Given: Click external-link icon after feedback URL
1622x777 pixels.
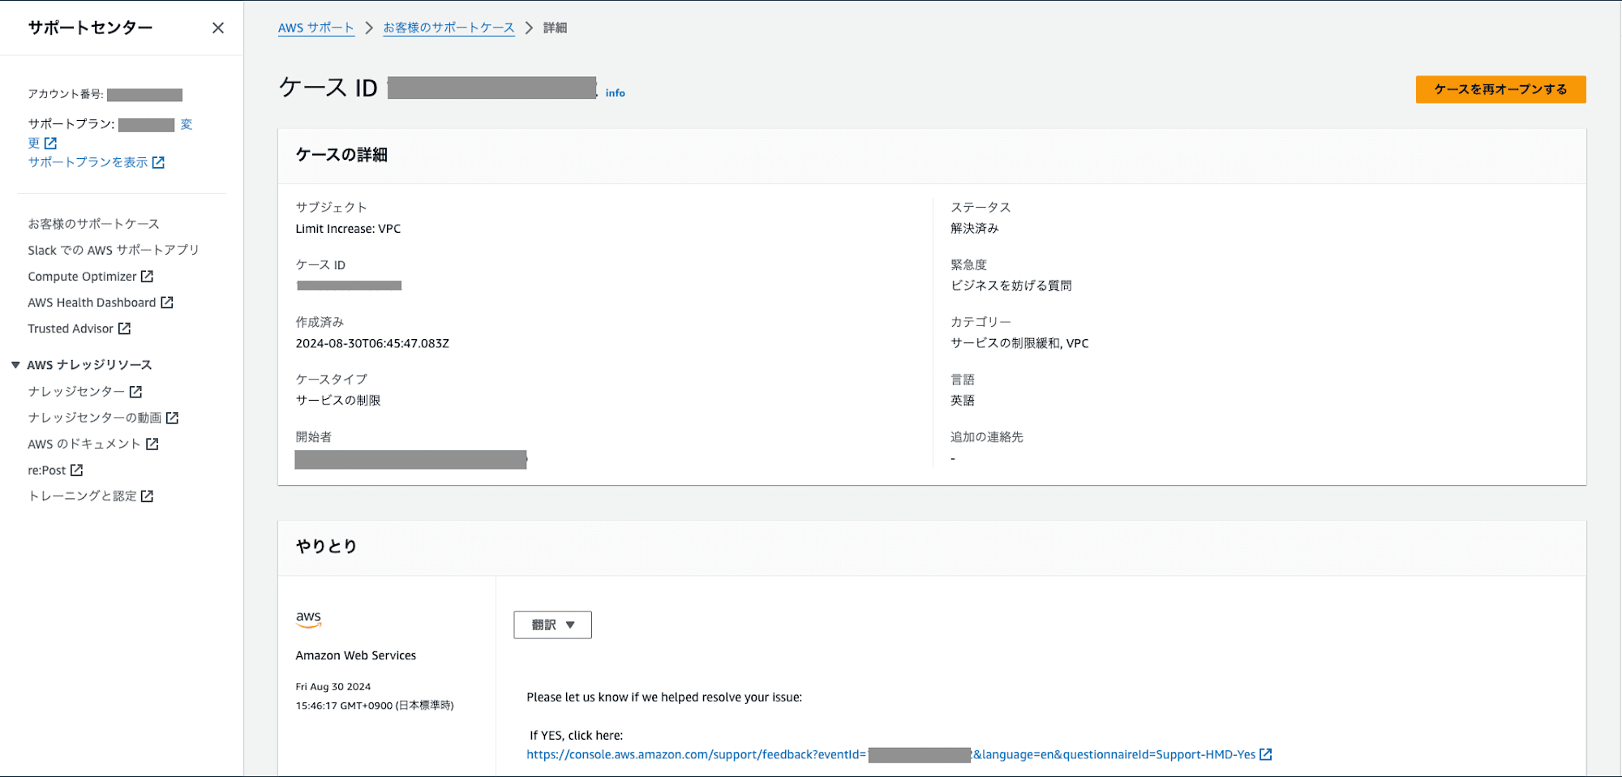Looking at the screenshot, I should (1265, 754).
